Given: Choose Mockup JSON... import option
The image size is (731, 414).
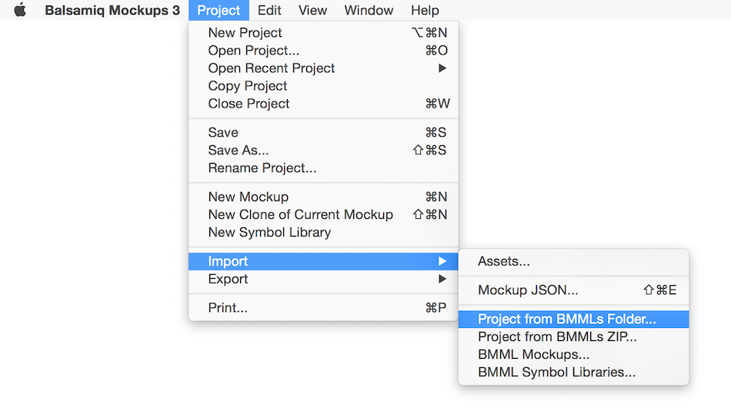Looking at the screenshot, I should pyautogui.click(x=528, y=290).
